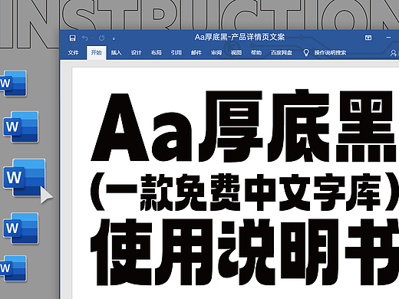The height and width of the screenshot is (299, 399).
Task: Switch to the 视图 tab
Action: 236,53
